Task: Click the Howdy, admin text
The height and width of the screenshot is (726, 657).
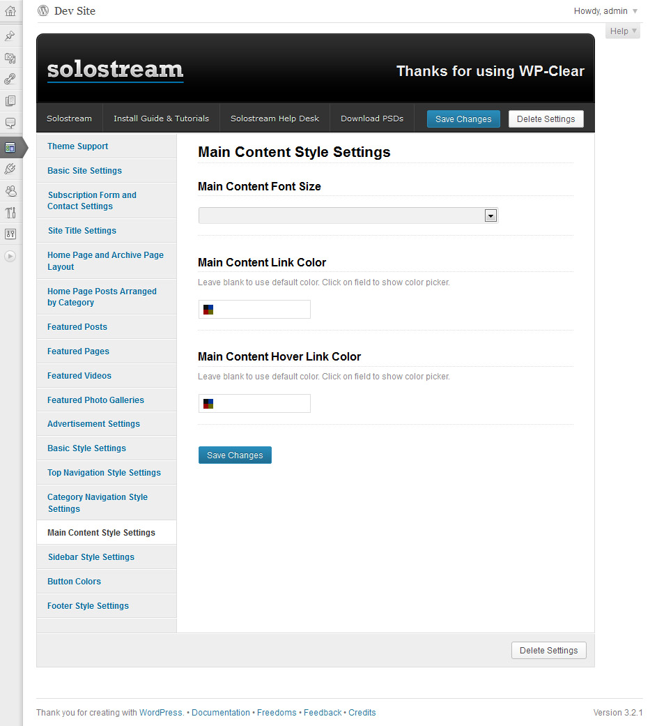Action: 601,11
